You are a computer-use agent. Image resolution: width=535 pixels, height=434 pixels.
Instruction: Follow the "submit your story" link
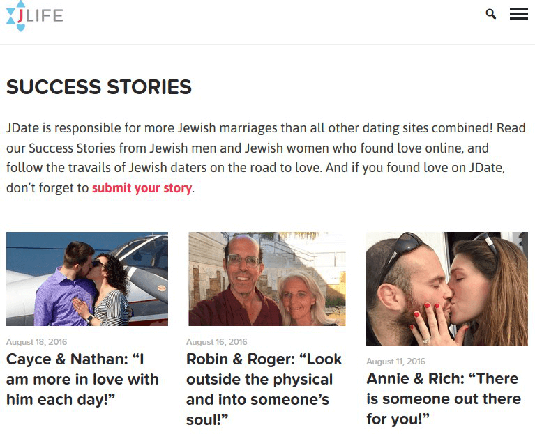coord(142,187)
